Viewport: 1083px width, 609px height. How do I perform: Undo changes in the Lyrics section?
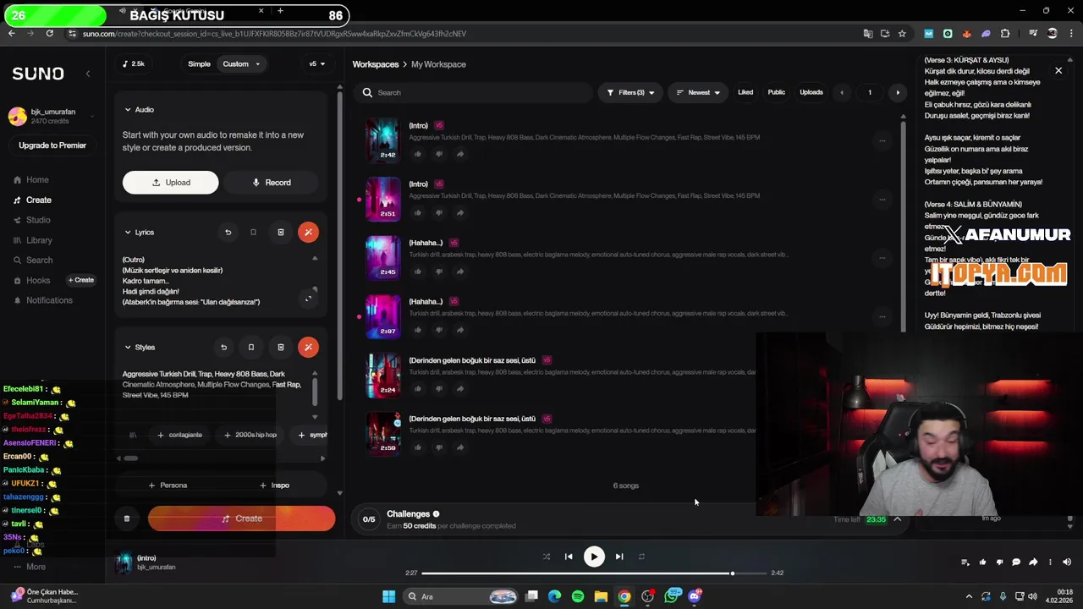pyautogui.click(x=228, y=232)
